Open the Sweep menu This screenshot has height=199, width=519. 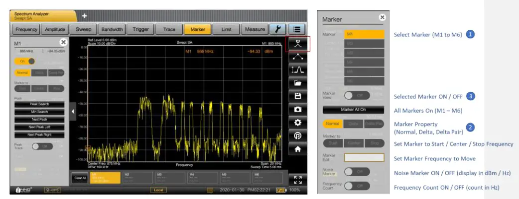(x=83, y=29)
